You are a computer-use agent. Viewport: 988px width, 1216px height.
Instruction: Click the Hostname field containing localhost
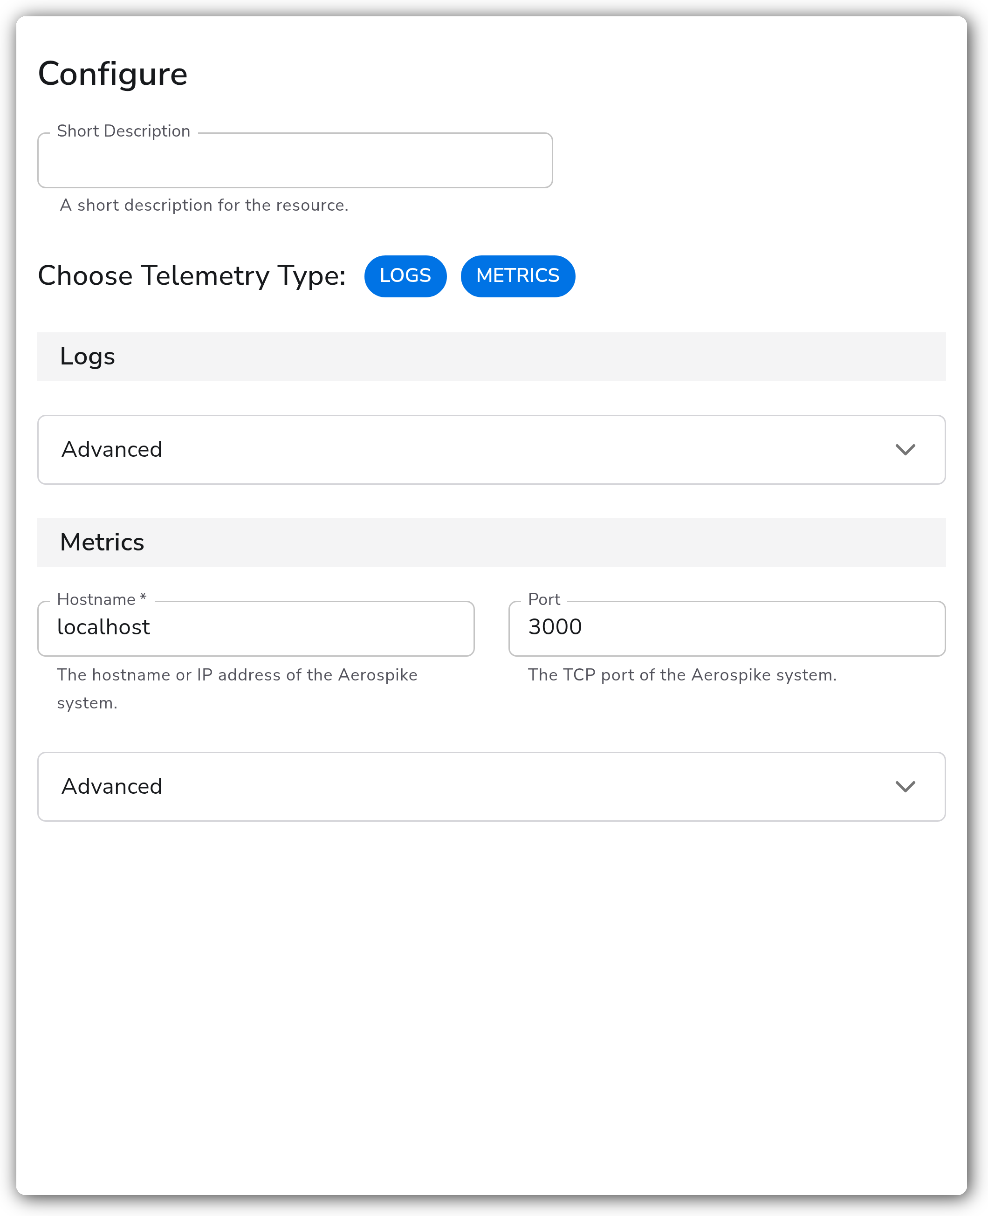click(x=256, y=628)
